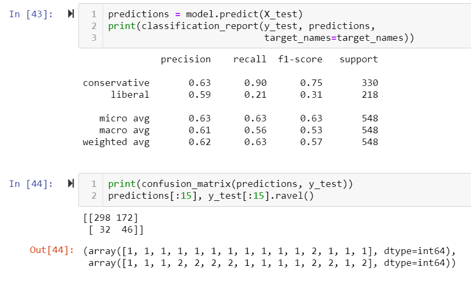Click the precision column header in output
Image resolution: width=471 pixels, height=282 pixels.
pyautogui.click(x=186, y=60)
